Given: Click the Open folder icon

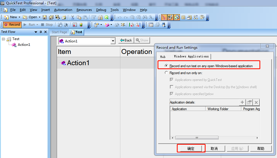Looking at the screenshot, I should 25,17.
